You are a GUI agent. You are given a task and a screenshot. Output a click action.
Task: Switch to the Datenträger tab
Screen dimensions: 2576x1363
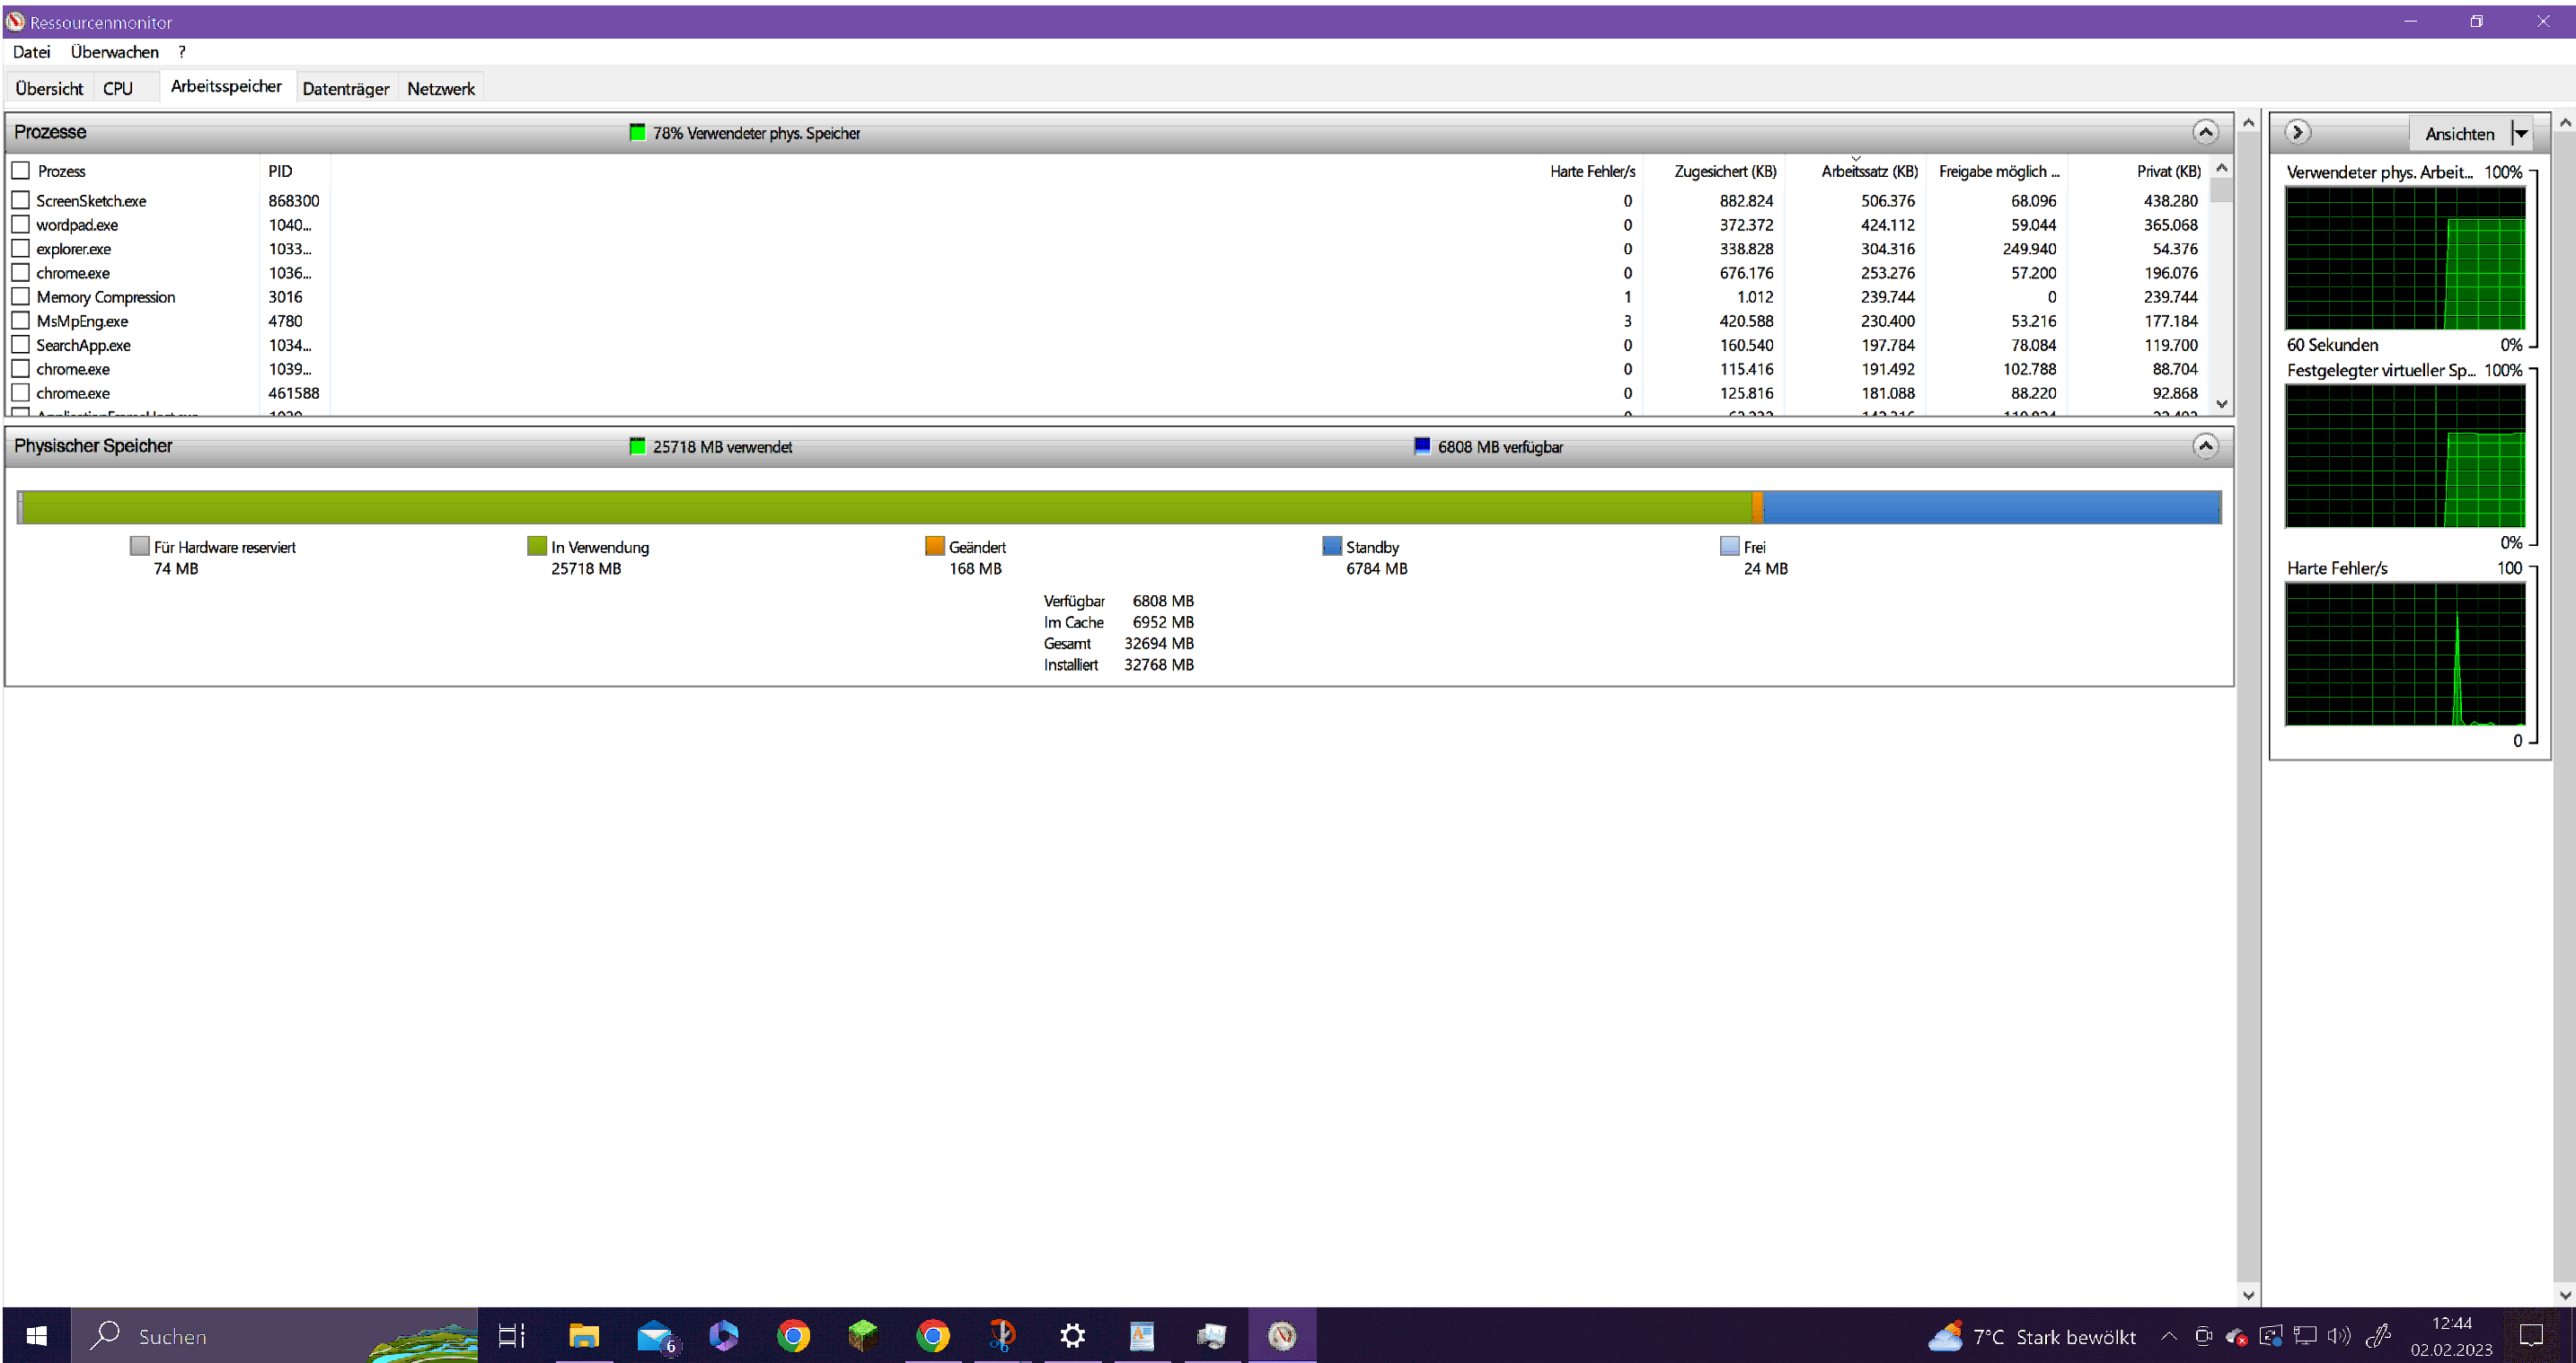[x=345, y=88]
